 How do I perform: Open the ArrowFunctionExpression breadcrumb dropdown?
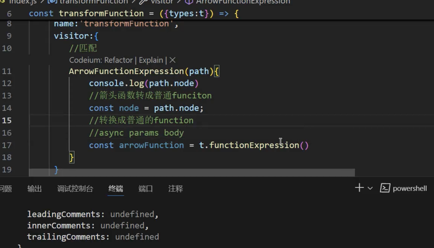243,2
